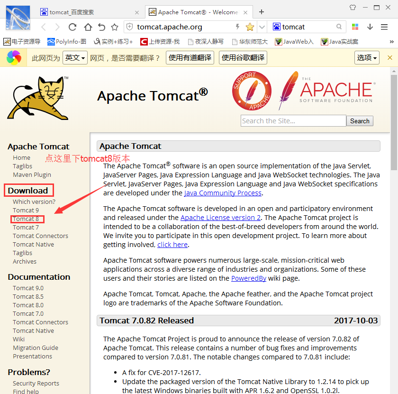Click the vertical page scrollbar thumb
This screenshot has height=394, width=398.
(x=394, y=122)
